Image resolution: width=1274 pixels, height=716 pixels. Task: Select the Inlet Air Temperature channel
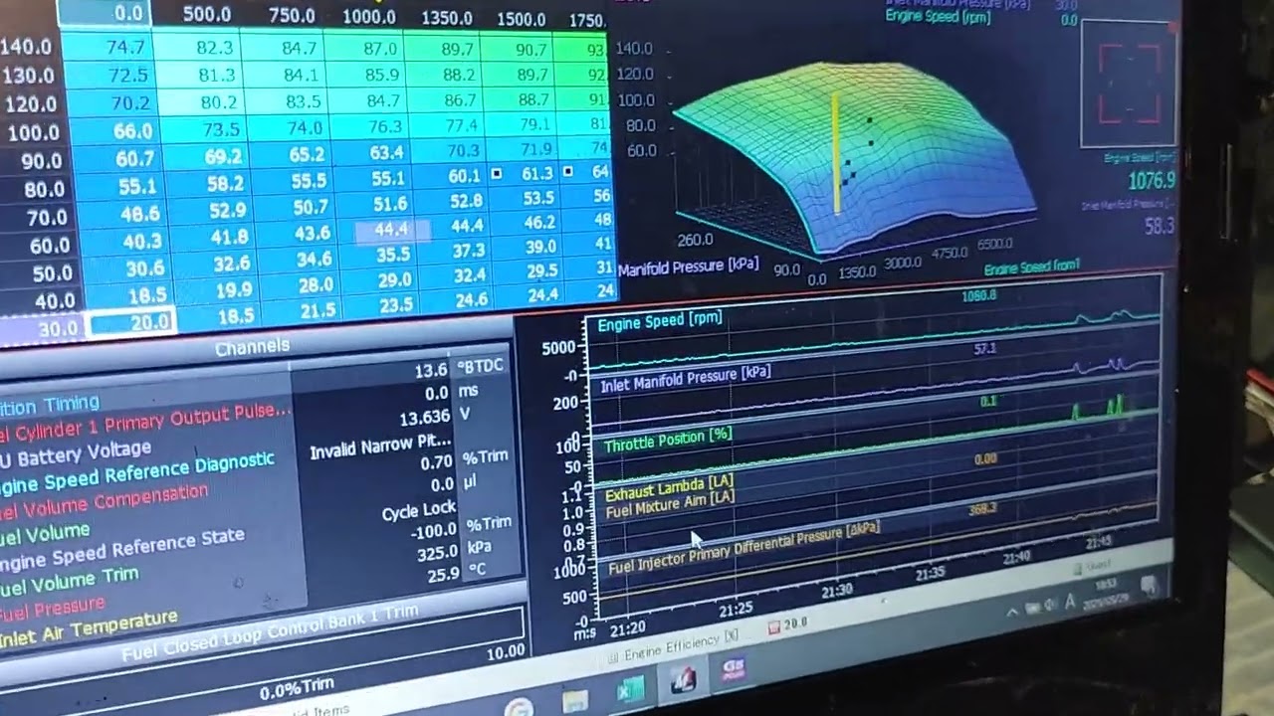pyautogui.click(x=90, y=627)
